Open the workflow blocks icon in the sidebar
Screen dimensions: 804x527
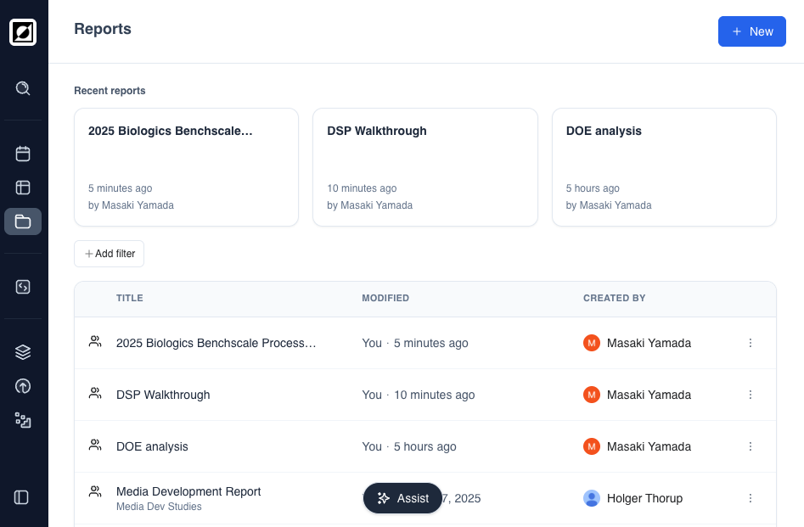[x=23, y=420]
